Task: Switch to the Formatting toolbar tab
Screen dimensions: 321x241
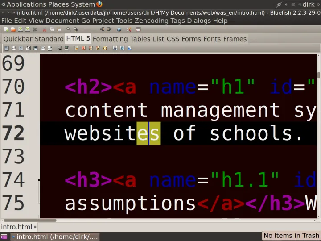Action: tap(110, 39)
